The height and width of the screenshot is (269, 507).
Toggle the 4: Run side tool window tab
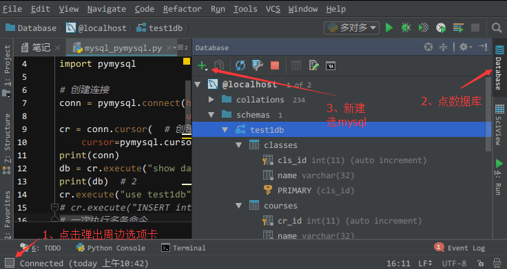(x=499, y=177)
